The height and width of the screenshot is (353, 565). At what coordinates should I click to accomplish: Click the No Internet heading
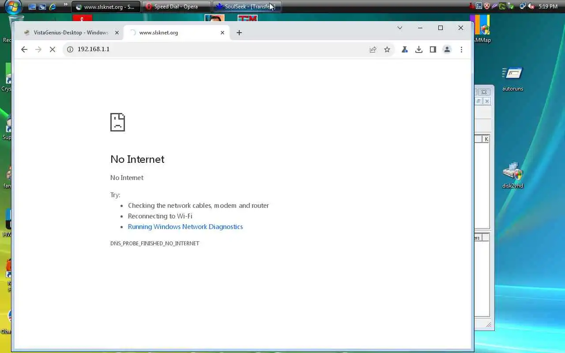click(137, 159)
